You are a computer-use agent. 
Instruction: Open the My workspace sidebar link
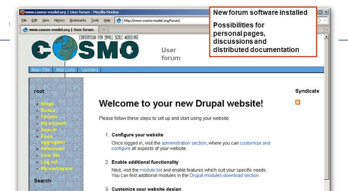tap(57, 168)
